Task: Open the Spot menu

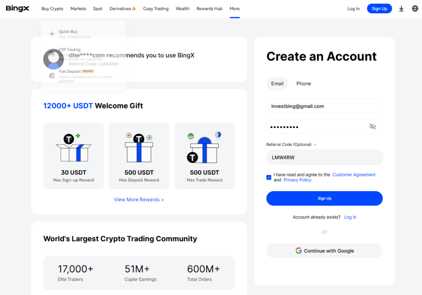Action: 98,9
